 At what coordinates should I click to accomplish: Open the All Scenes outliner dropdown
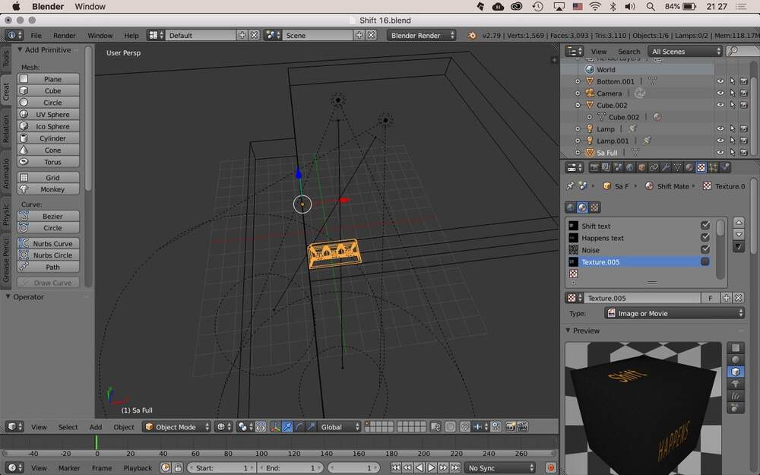686,52
